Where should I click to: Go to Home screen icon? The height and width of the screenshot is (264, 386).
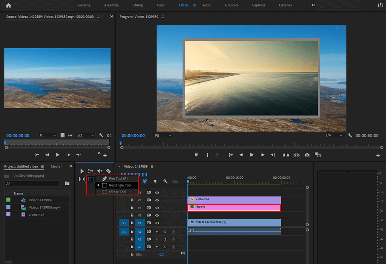click(8, 5)
